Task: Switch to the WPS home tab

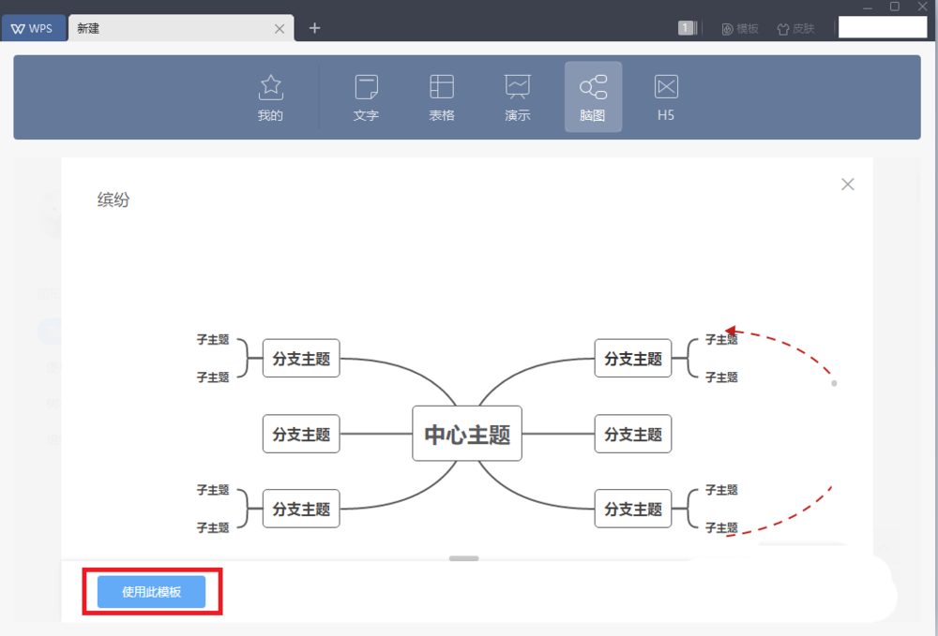Action: click(x=33, y=29)
